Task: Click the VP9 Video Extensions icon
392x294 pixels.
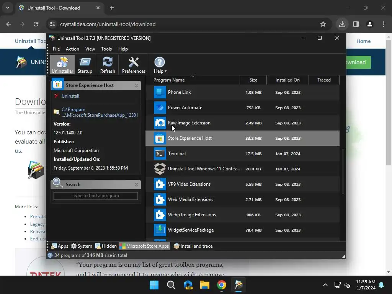Action: [x=160, y=184]
